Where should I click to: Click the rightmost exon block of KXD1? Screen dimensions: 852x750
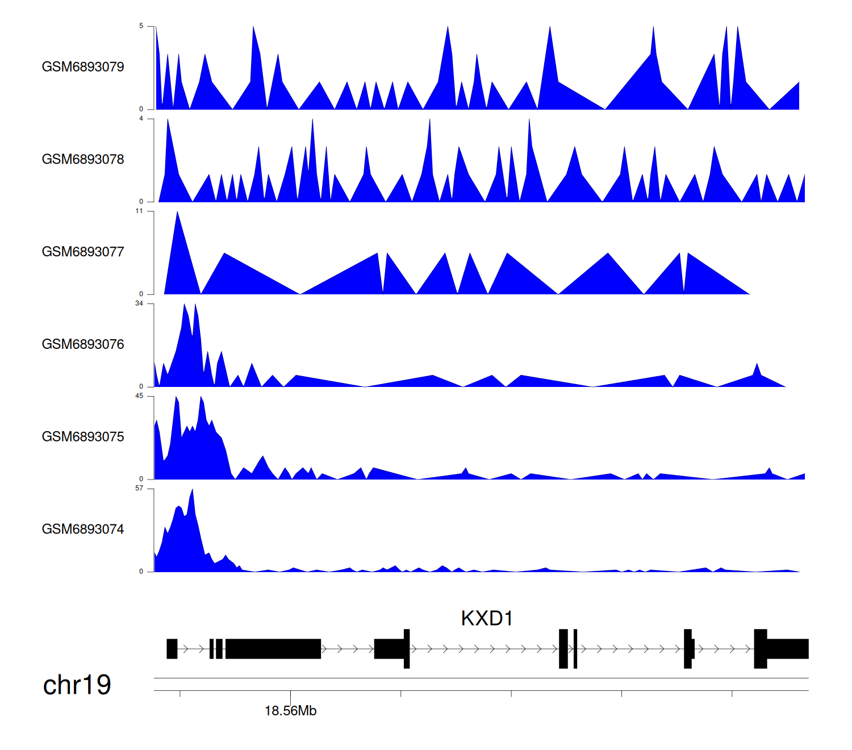(787, 649)
